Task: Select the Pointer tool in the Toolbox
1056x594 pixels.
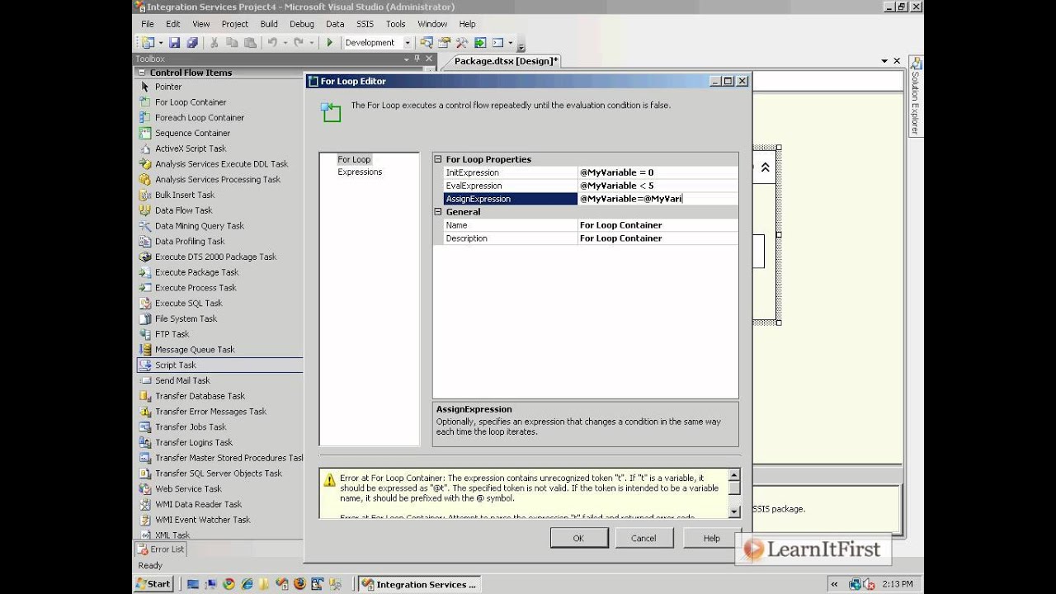Action: 167,87
